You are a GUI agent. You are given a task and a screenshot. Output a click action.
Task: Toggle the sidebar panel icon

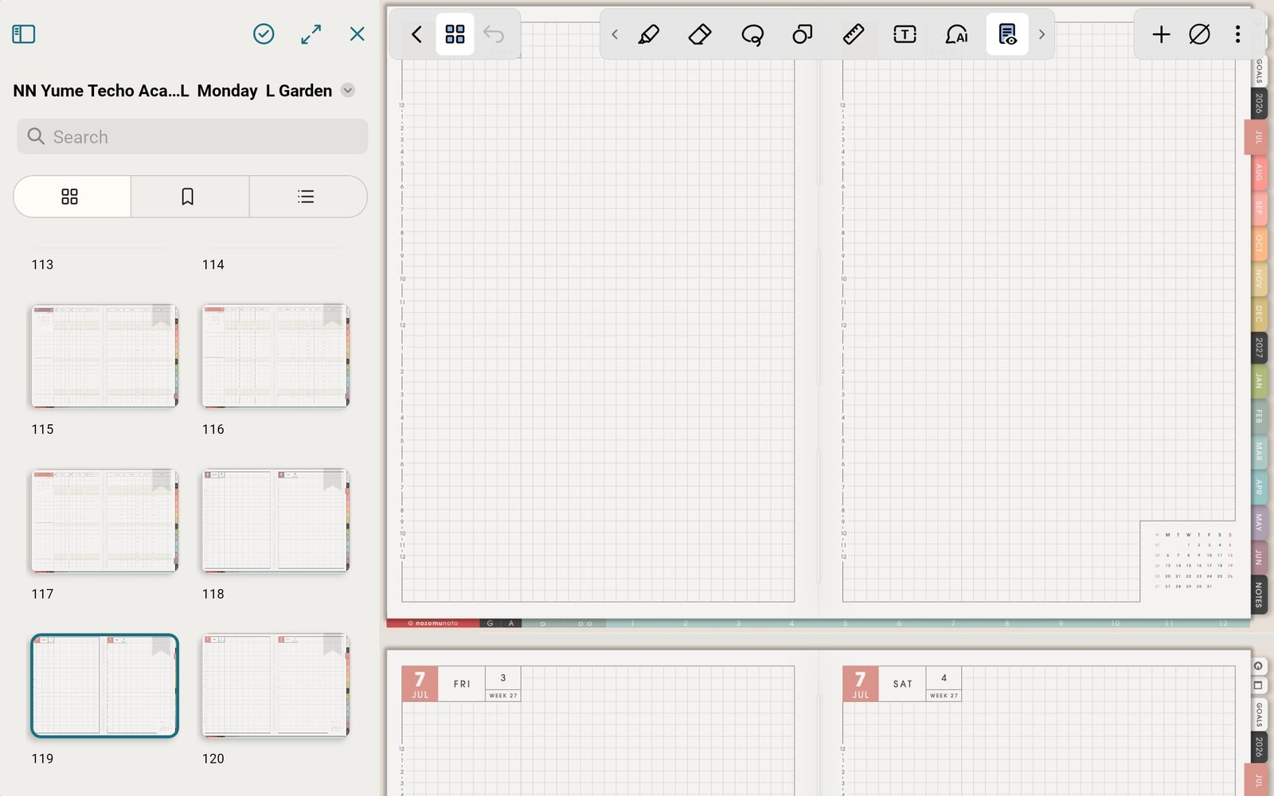[24, 34]
